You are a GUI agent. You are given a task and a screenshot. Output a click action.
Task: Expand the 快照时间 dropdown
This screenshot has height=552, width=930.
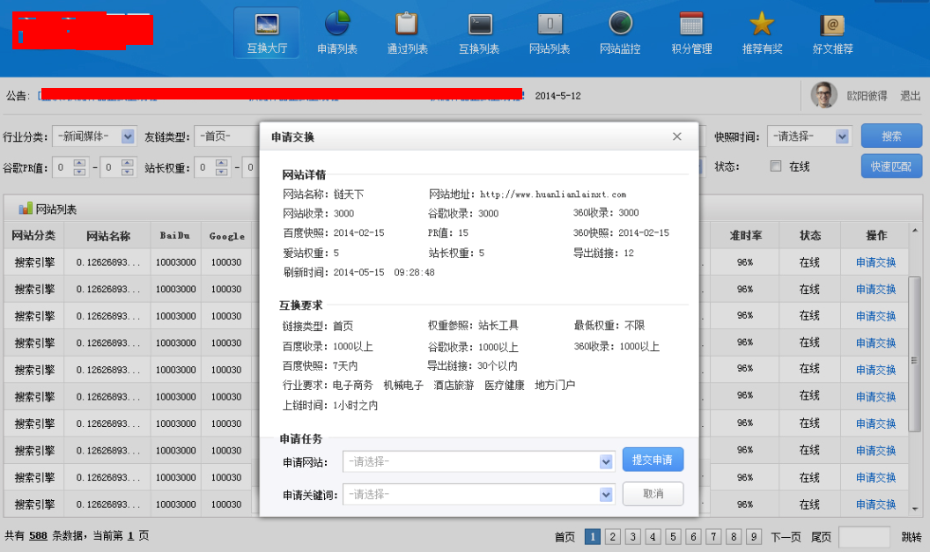pos(842,136)
